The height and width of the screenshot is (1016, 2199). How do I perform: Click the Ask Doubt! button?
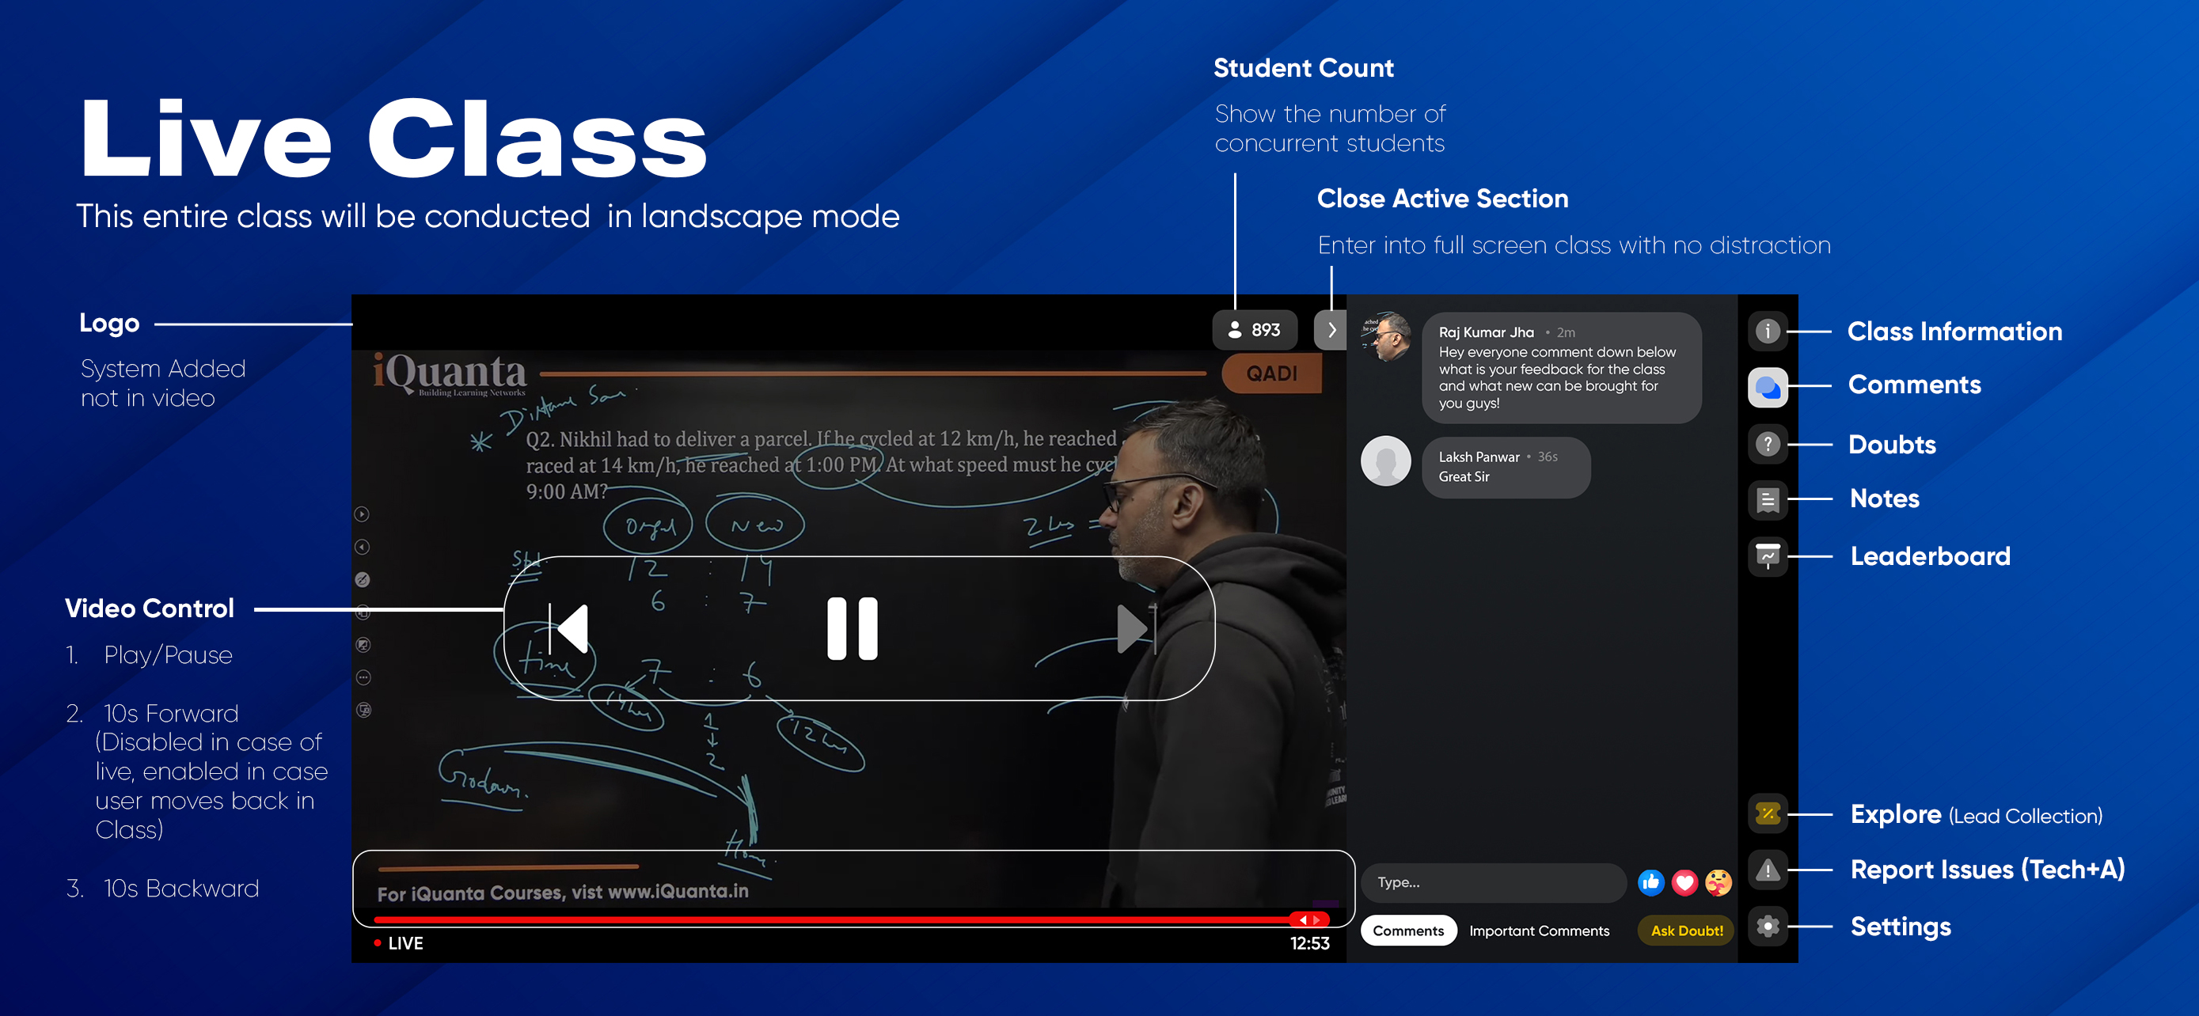point(1687,931)
